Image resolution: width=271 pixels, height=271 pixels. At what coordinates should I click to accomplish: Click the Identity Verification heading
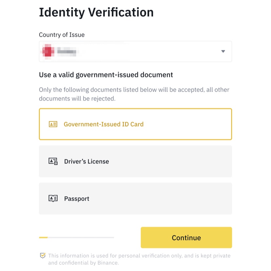pos(96,12)
